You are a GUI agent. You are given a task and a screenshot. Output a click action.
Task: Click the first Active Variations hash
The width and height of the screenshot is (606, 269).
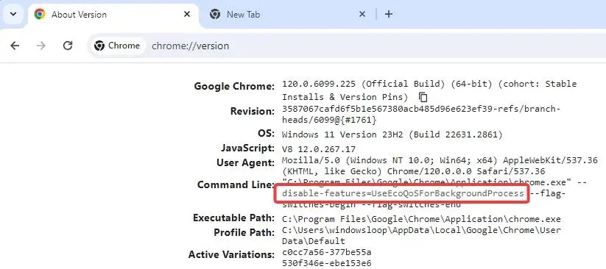coord(327,253)
